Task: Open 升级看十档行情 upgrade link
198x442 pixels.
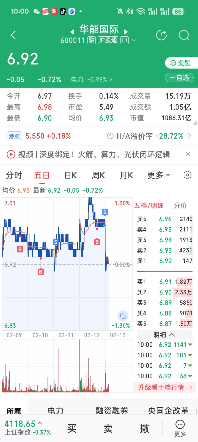Action: pos(165,387)
